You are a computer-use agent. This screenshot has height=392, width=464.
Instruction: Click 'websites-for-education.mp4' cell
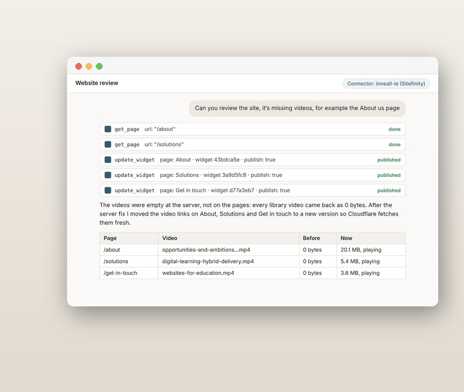point(228,273)
